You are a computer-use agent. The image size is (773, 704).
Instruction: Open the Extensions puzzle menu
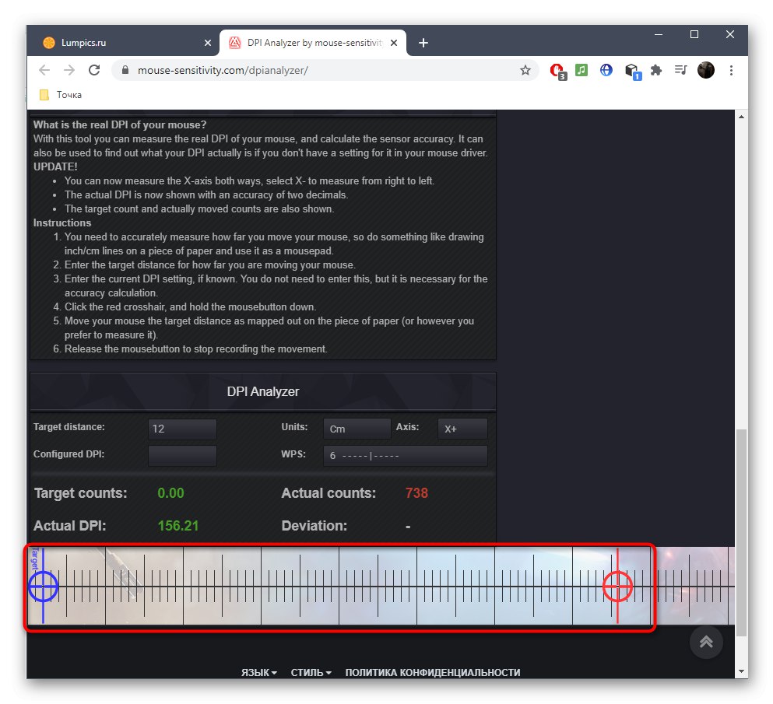(655, 70)
